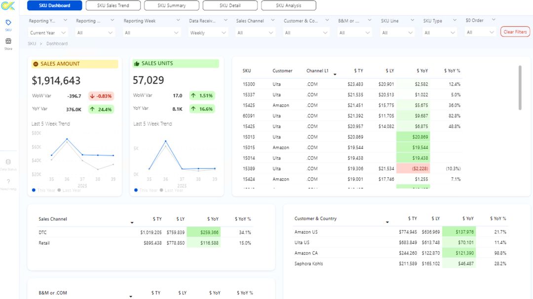This screenshot has height=299, width=533.
Task: Click the Customer column header in SKU table
Action: (x=282, y=70)
